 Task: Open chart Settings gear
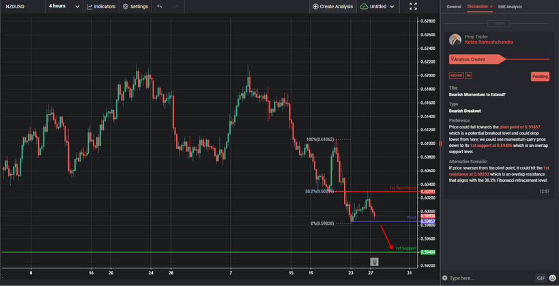tap(126, 7)
